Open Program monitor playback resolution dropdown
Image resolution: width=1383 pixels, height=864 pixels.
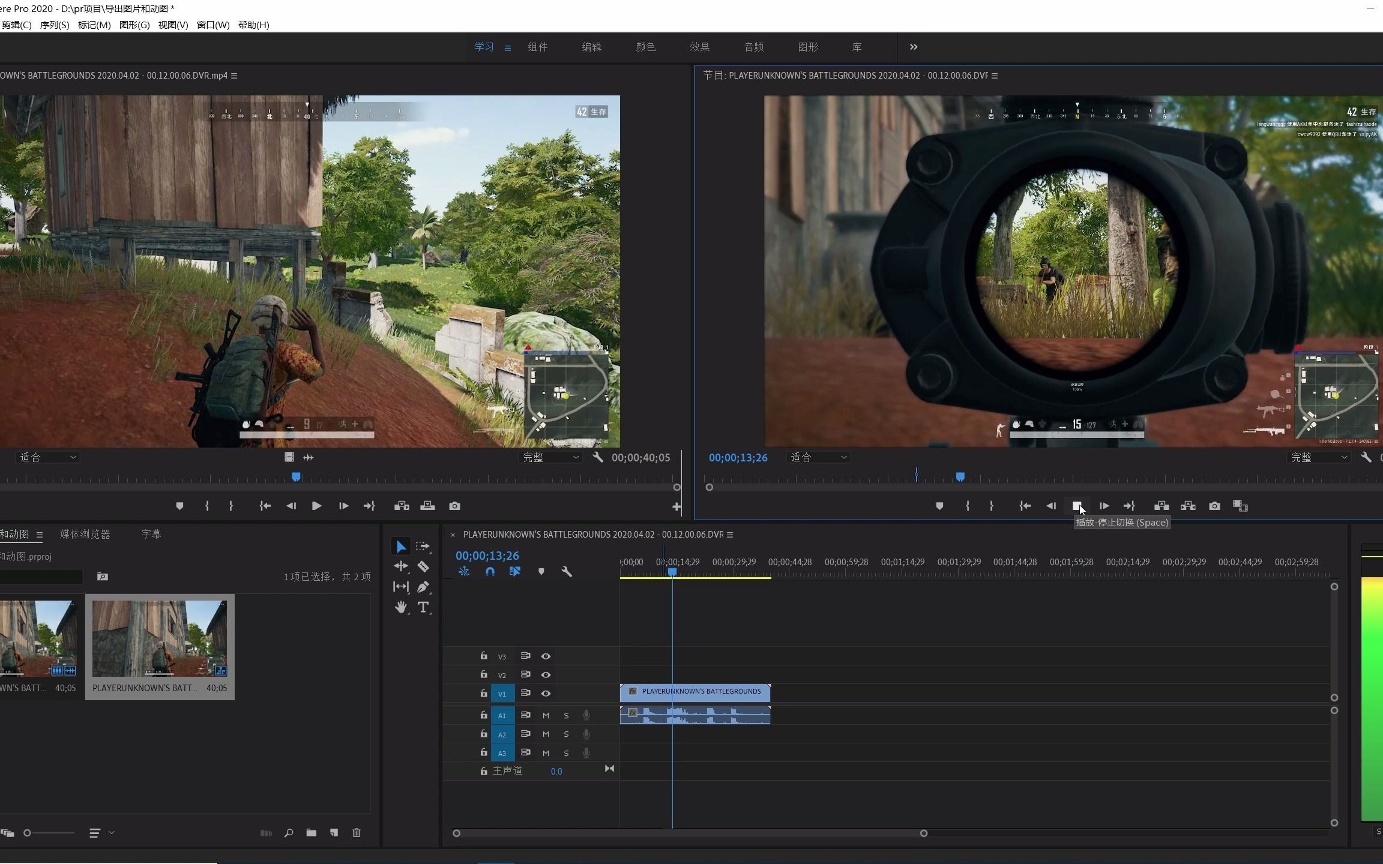(x=1319, y=457)
